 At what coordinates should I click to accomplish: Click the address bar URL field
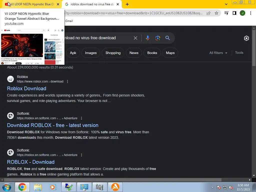pyautogui.click(x=133, y=13)
